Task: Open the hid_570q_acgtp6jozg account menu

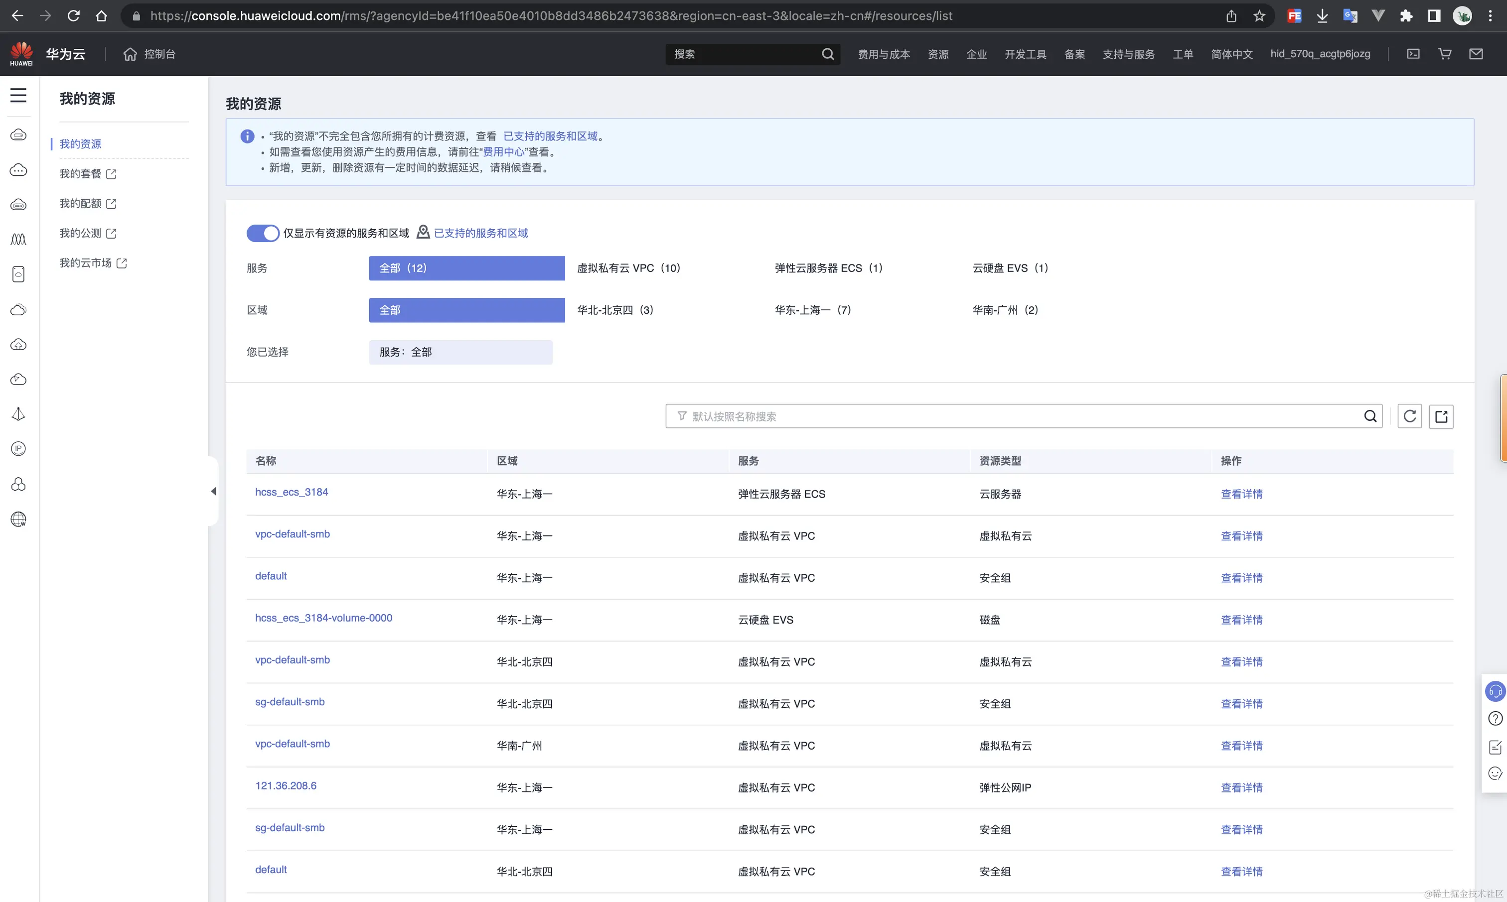Action: pyautogui.click(x=1320, y=54)
